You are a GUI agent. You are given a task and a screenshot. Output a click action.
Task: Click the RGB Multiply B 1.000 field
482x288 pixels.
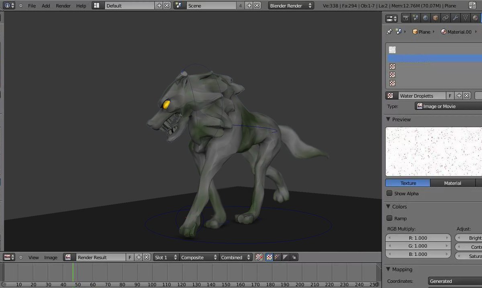click(x=418, y=254)
